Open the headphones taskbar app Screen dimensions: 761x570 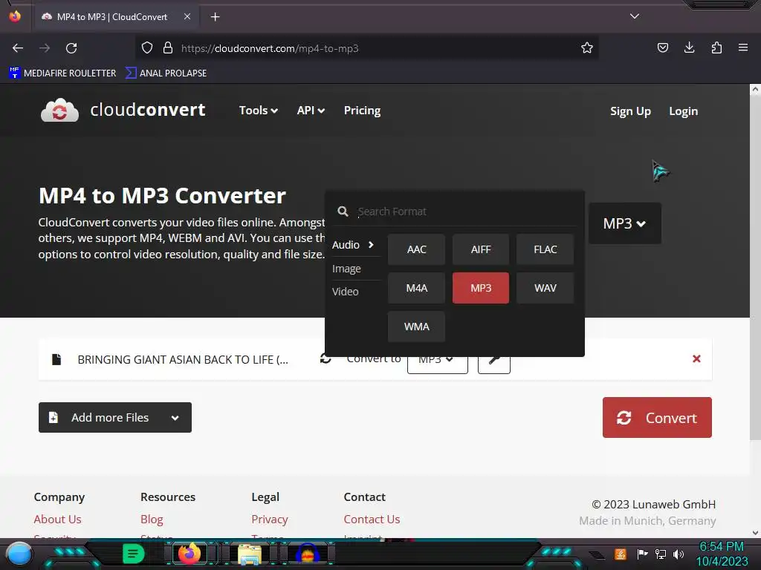pos(308,554)
